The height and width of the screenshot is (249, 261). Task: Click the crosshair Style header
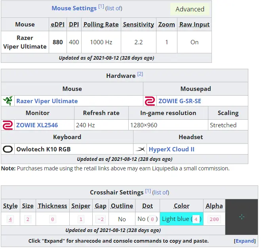coord(10,206)
